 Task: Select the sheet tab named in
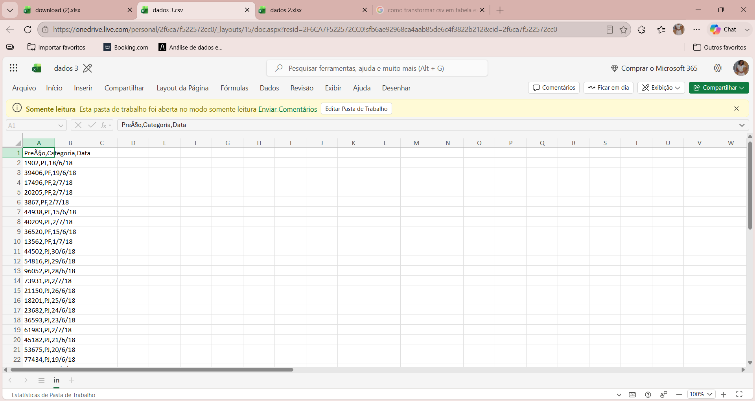(57, 380)
